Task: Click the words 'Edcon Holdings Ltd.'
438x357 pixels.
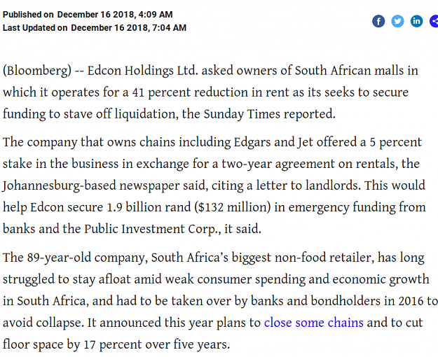Action: pos(143,71)
